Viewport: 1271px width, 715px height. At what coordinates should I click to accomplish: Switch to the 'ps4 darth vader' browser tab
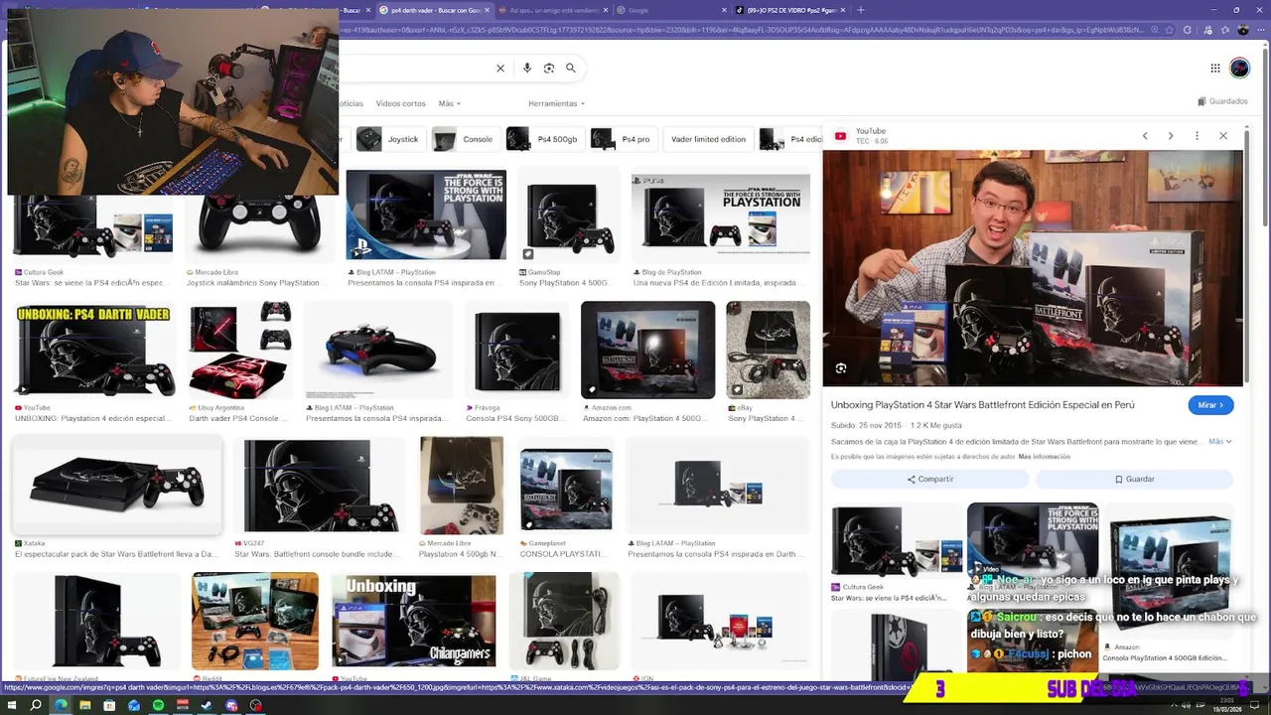(432, 10)
